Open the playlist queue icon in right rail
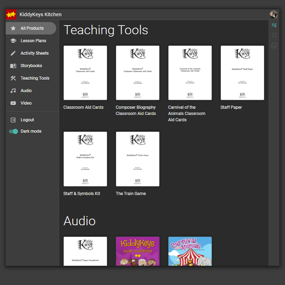 tap(274, 25)
